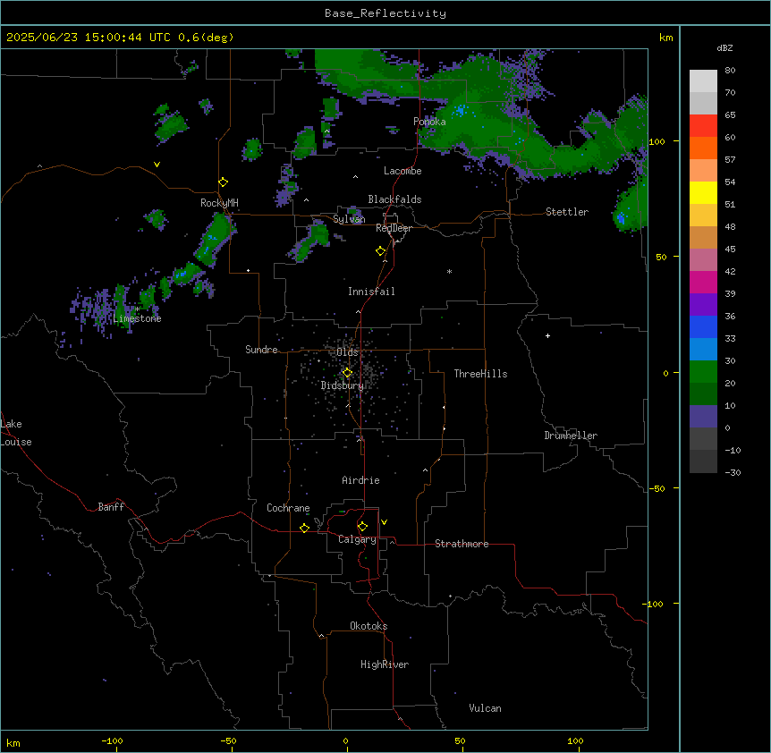Viewport: 771px width, 753px height.
Task: Select the Stettler label
Action: click(x=567, y=212)
